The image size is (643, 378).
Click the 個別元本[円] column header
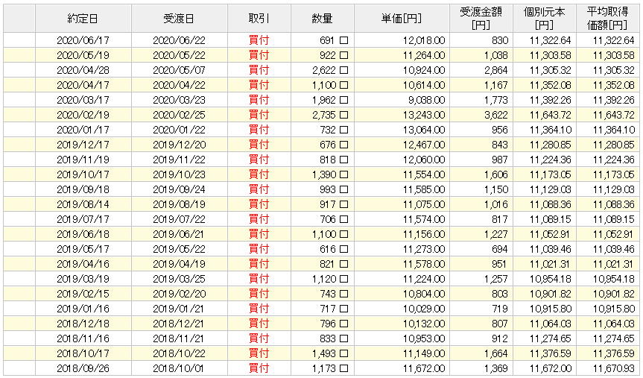pyautogui.click(x=544, y=19)
